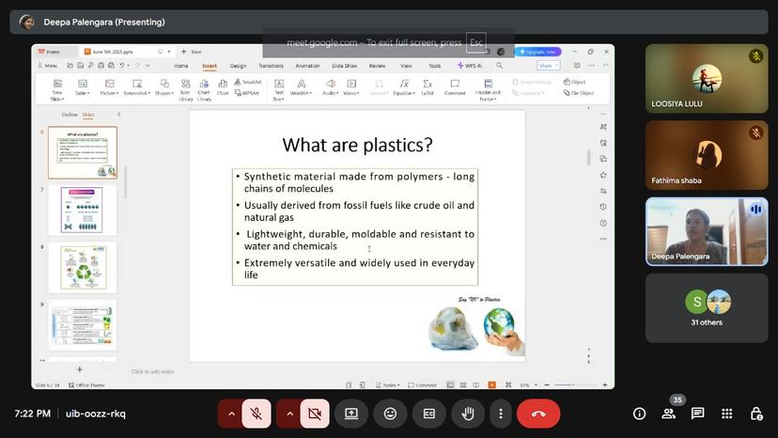Open the activities grid icon
Image resolution: width=778 pixels, height=438 pixels.
pyautogui.click(x=726, y=414)
